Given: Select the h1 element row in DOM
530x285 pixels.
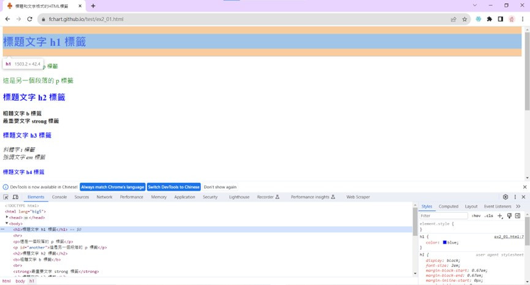Looking at the screenshot, I should click(x=206, y=229).
